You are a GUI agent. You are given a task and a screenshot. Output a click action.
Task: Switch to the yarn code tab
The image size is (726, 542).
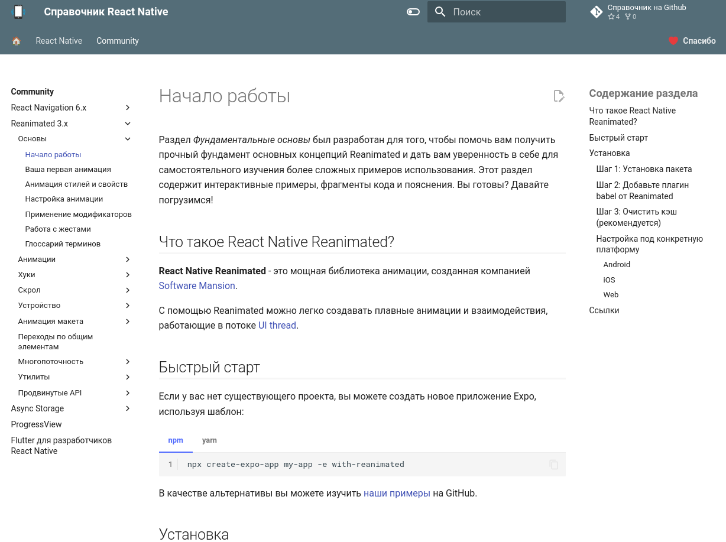click(x=209, y=440)
